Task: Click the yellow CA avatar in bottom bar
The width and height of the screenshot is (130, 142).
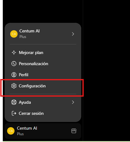Action: tap(11, 131)
